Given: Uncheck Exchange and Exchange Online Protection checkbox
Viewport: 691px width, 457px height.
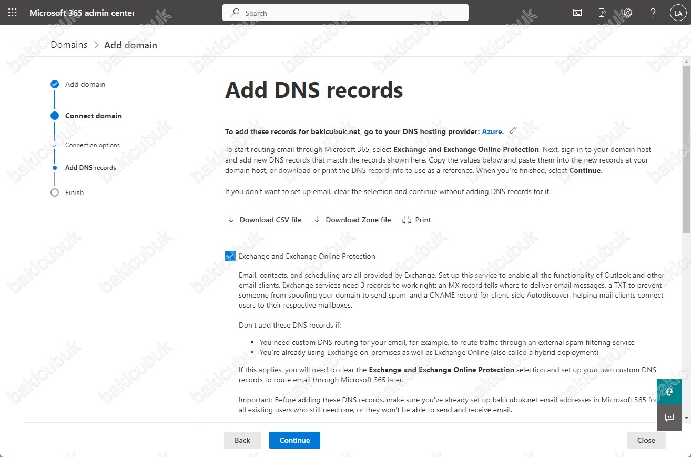Looking at the screenshot, I should coord(230,256).
